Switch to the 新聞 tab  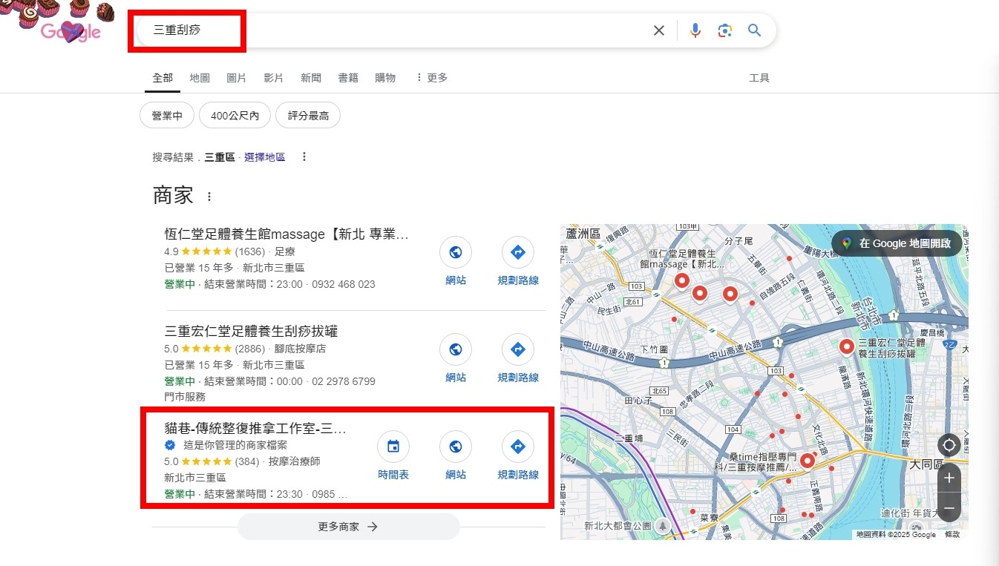[x=311, y=78]
